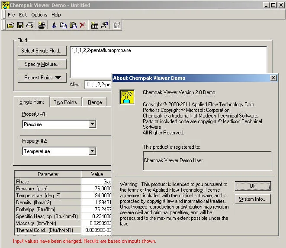This screenshot has width=286, height=248.
Task: Click the Print special toolbar icon
Action: (x=42, y=25)
